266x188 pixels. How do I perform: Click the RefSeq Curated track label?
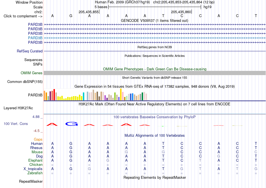[30, 51]
